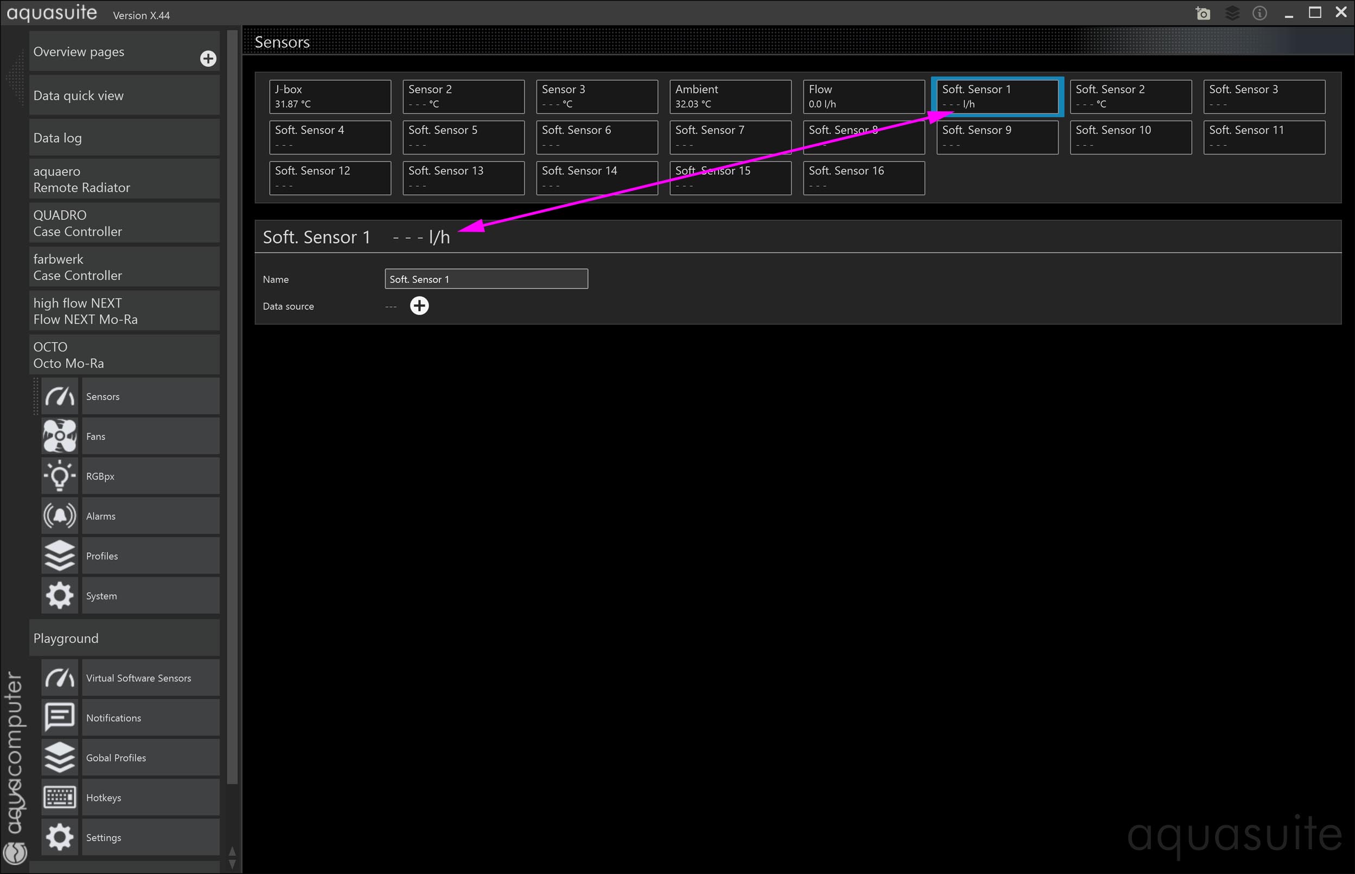Click the Fans icon in sidebar
1355x874 pixels.
tap(60, 436)
